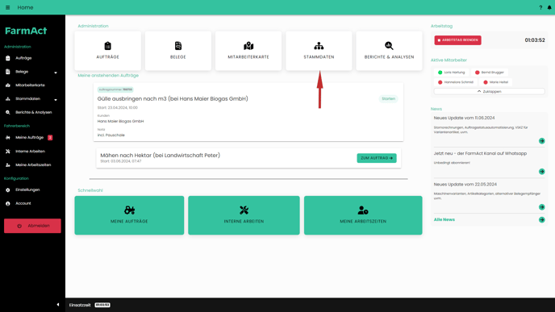Click the Arbeitstag beenden button

457,40
